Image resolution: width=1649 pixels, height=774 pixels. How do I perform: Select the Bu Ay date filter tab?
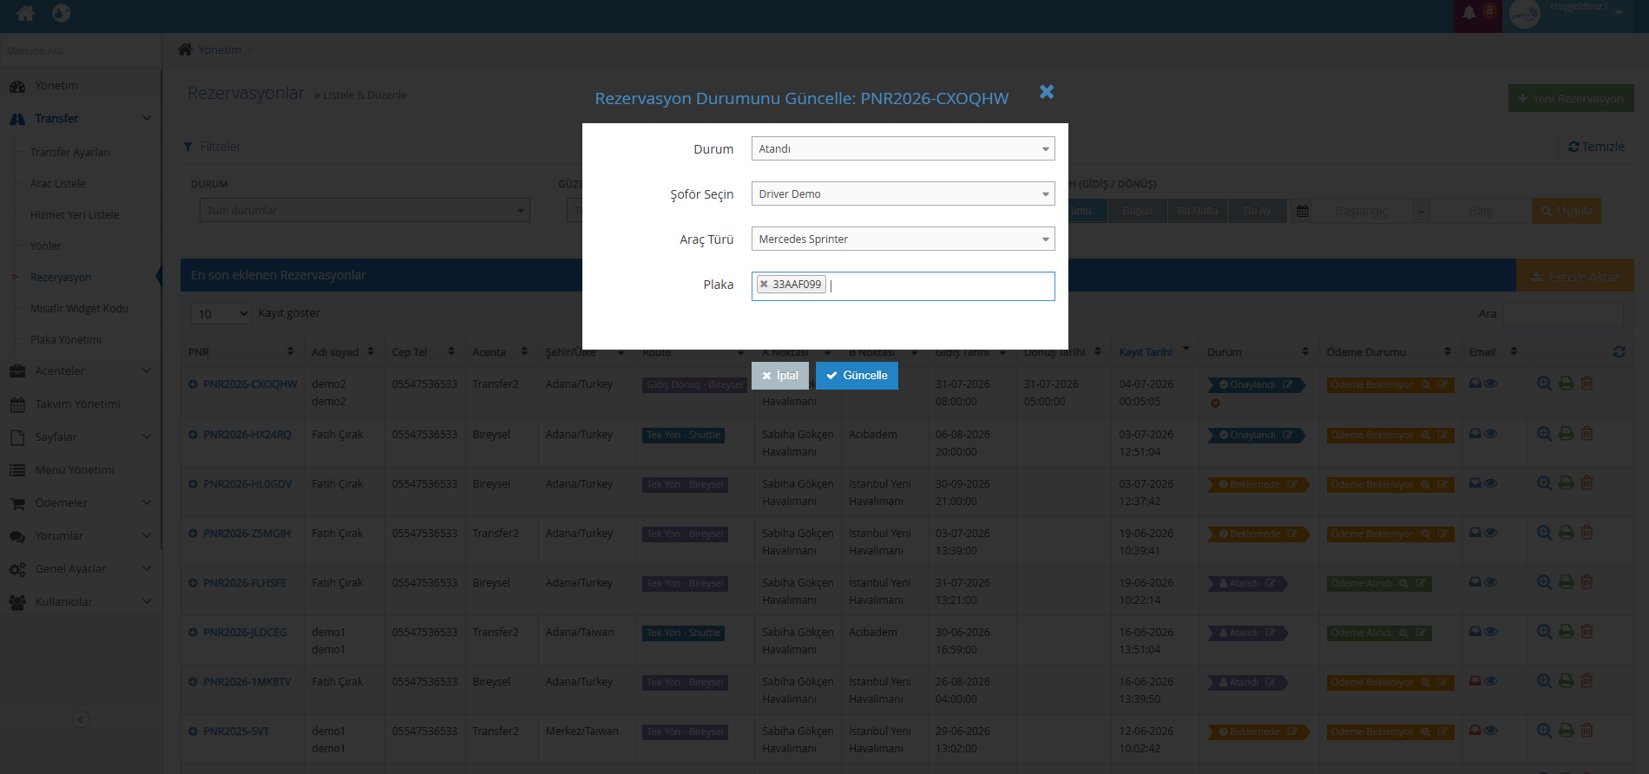pos(1257,211)
